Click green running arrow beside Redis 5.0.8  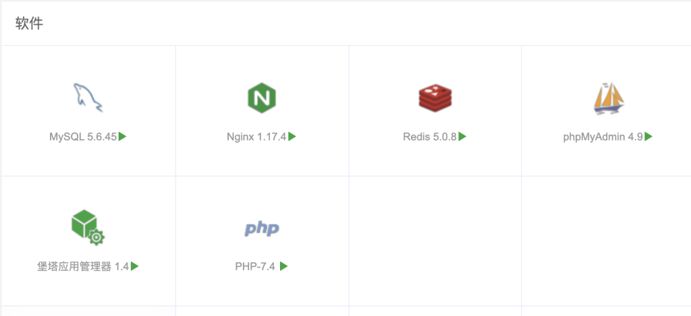pos(462,136)
